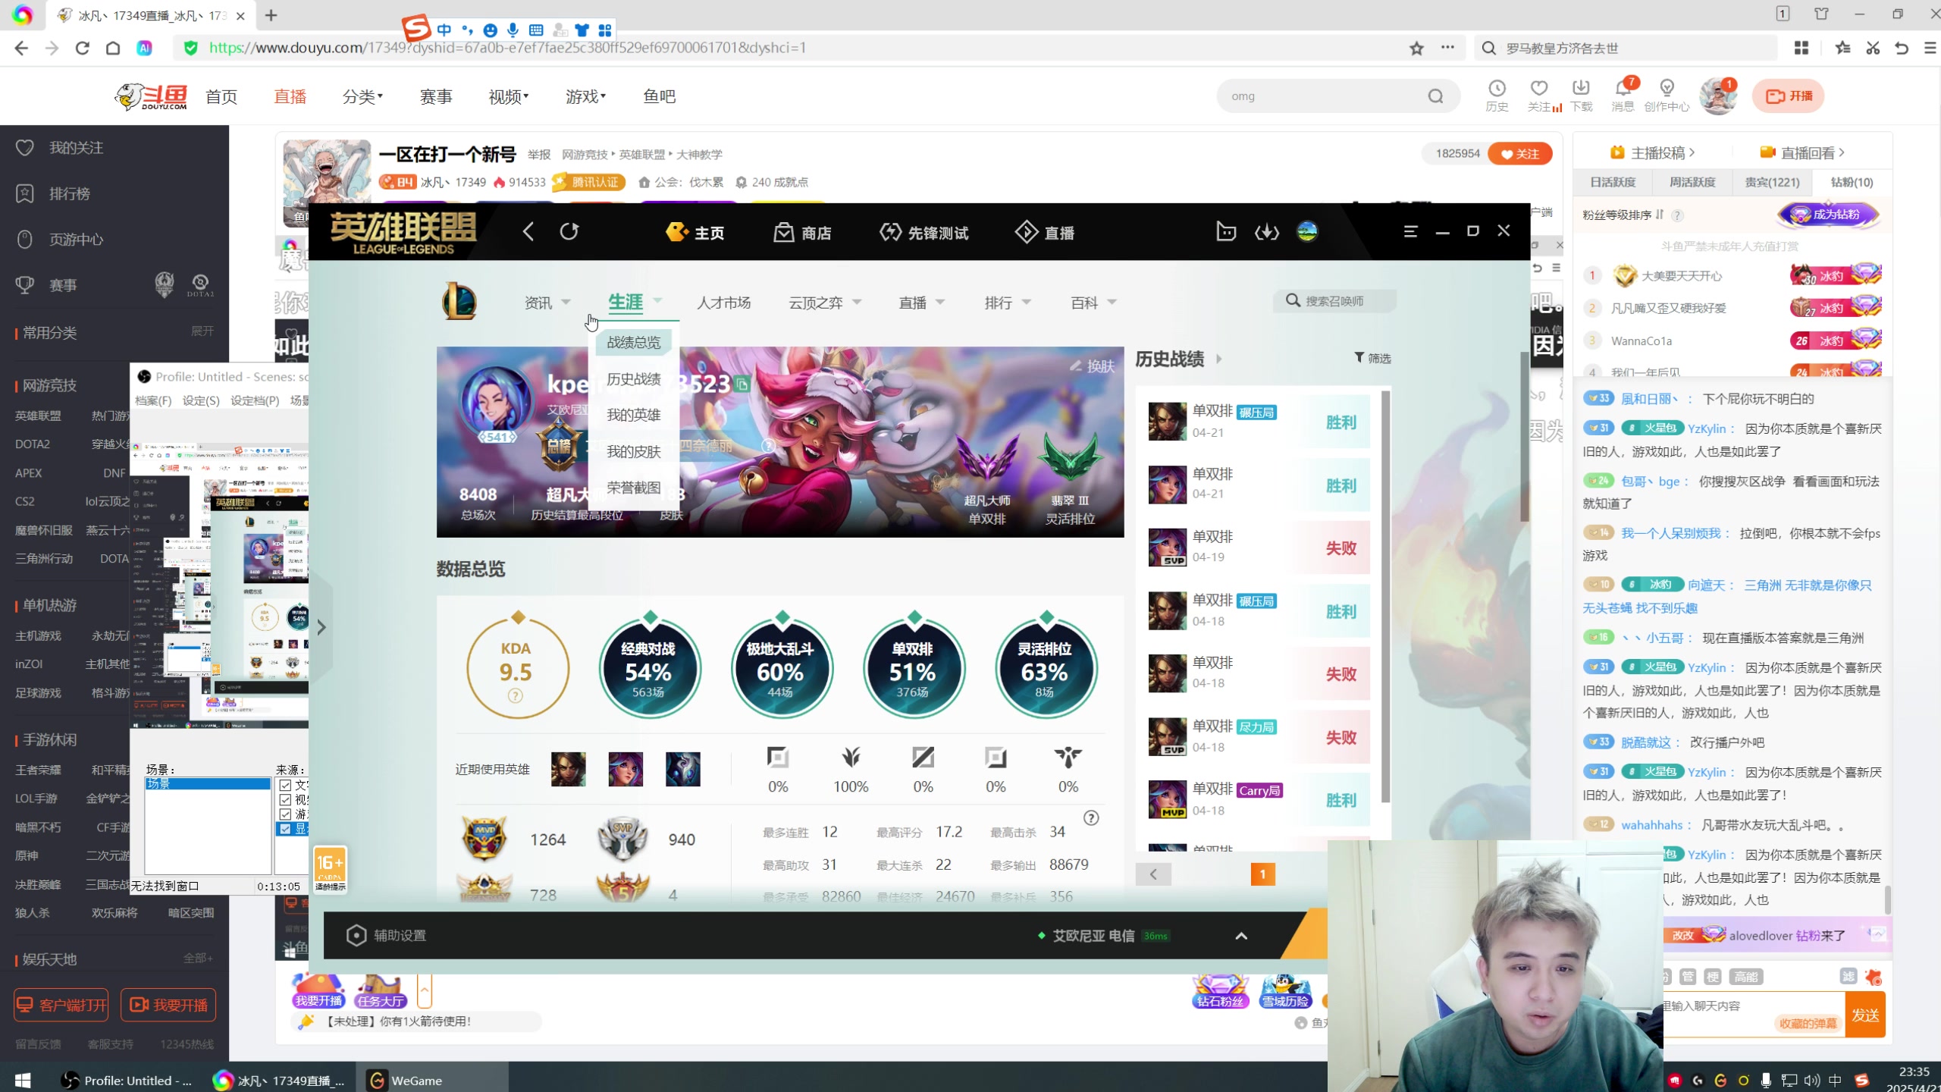This screenshot has height=1092, width=1941.
Task: Click the KDA help question mark
Action: pyautogui.click(x=516, y=695)
